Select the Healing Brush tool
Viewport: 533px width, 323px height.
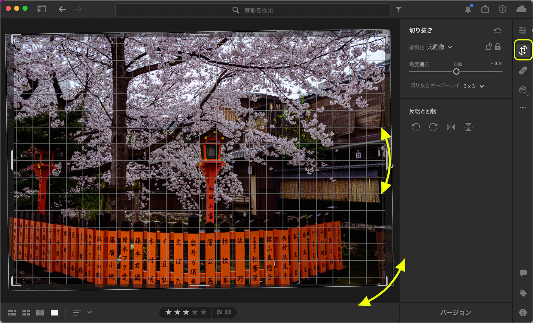click(523, 70)
